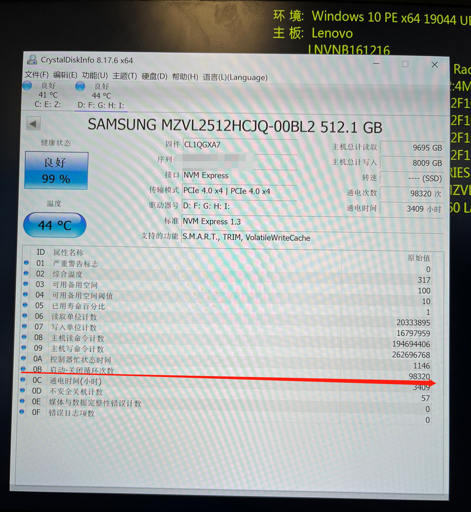471x512 pixels.
Task: Select row 0D 不安全关机计数
Action: (x=226, y=395)
